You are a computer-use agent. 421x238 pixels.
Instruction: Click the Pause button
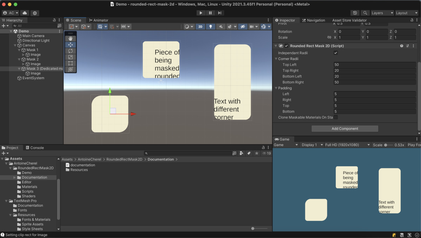(x=210, y=13)
